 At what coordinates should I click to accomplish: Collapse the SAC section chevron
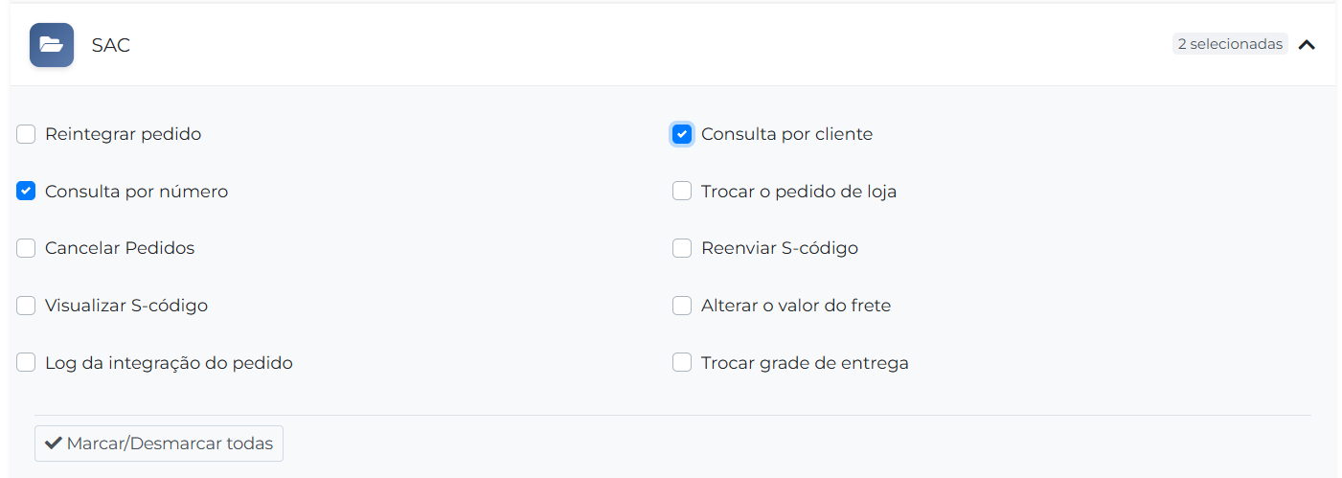point(1307,44)
